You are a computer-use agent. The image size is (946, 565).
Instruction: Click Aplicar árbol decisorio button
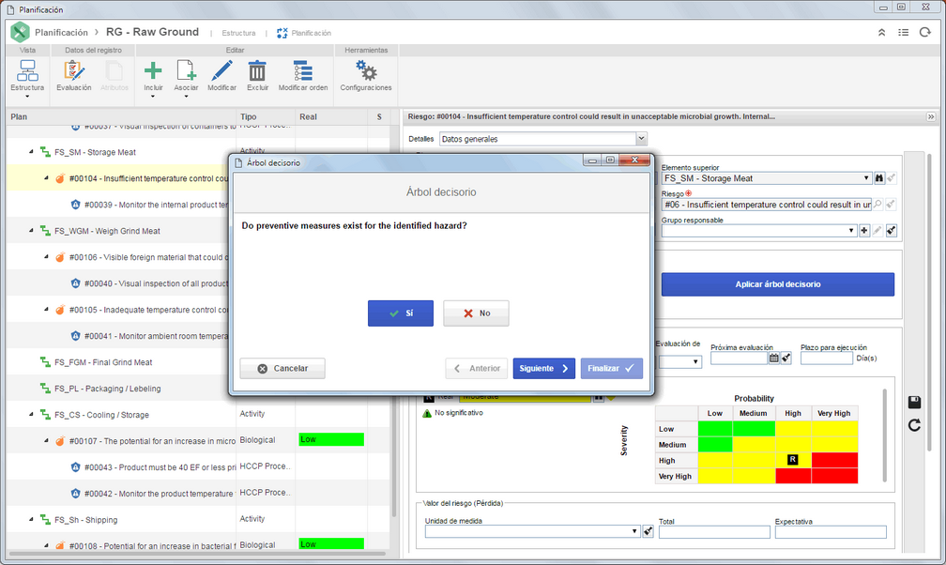778,284
